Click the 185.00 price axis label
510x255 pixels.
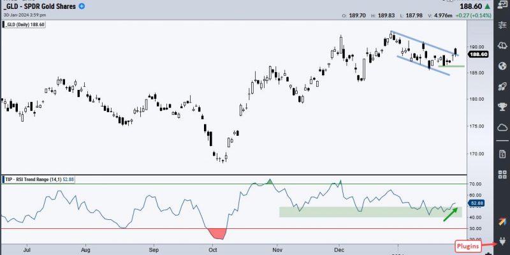[x=477, y=73]
